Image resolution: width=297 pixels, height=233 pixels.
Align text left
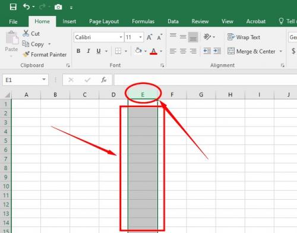tap(173, 51)
